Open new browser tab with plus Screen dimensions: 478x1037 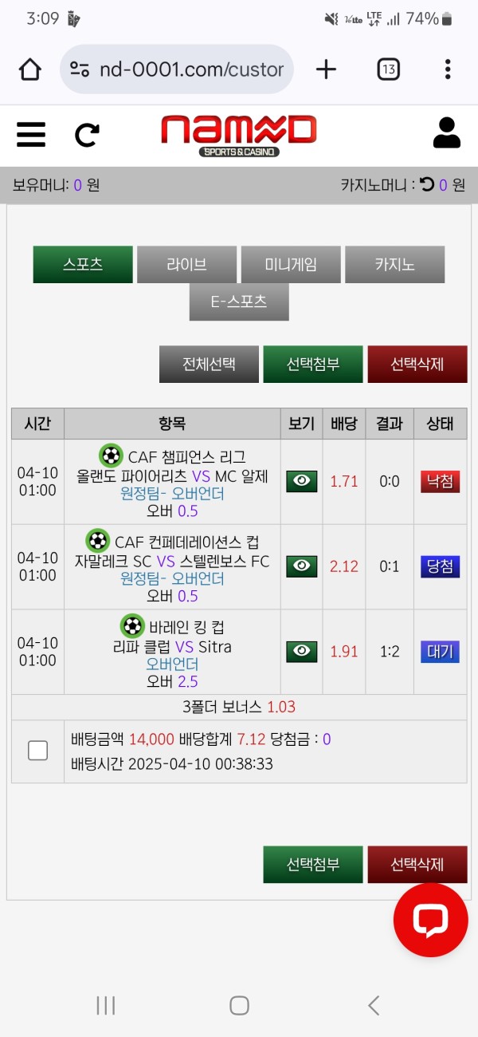326,69
